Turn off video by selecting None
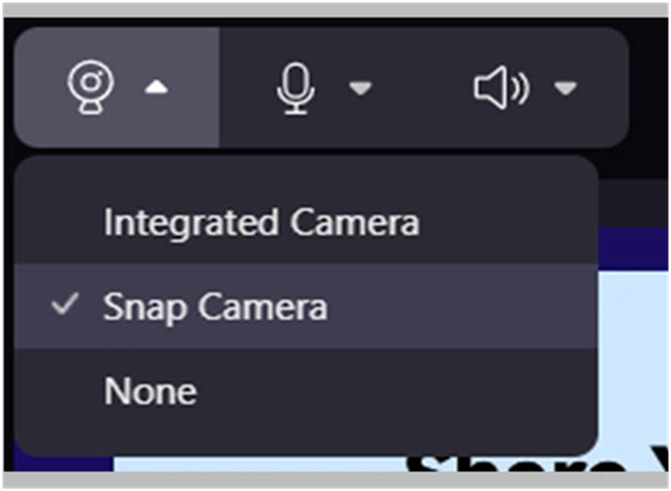Screen dimensions: 671x491 tap(150, 391)
